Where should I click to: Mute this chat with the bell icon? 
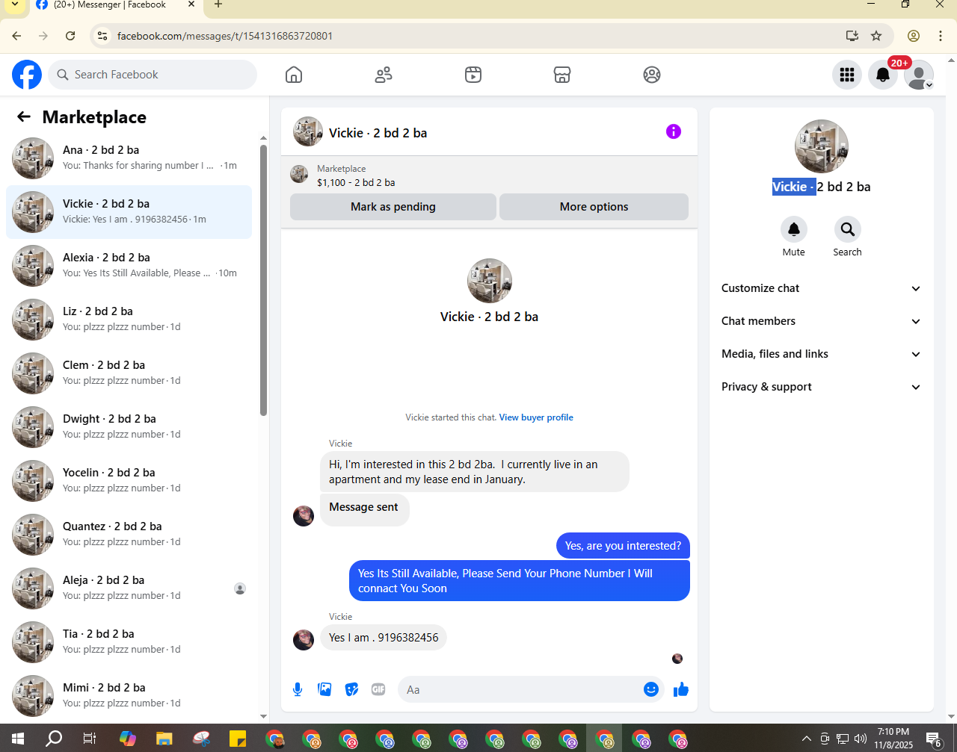pos(794,229)
